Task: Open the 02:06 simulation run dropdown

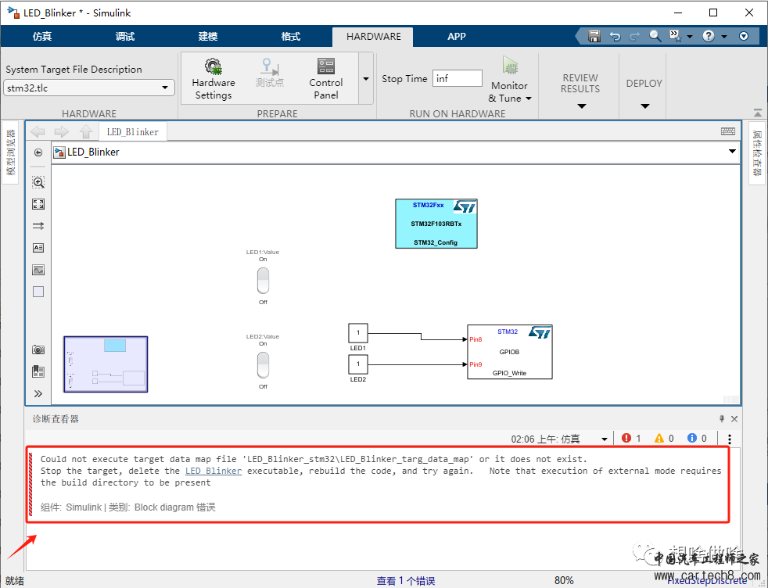Action: click(x=605, y=439)
